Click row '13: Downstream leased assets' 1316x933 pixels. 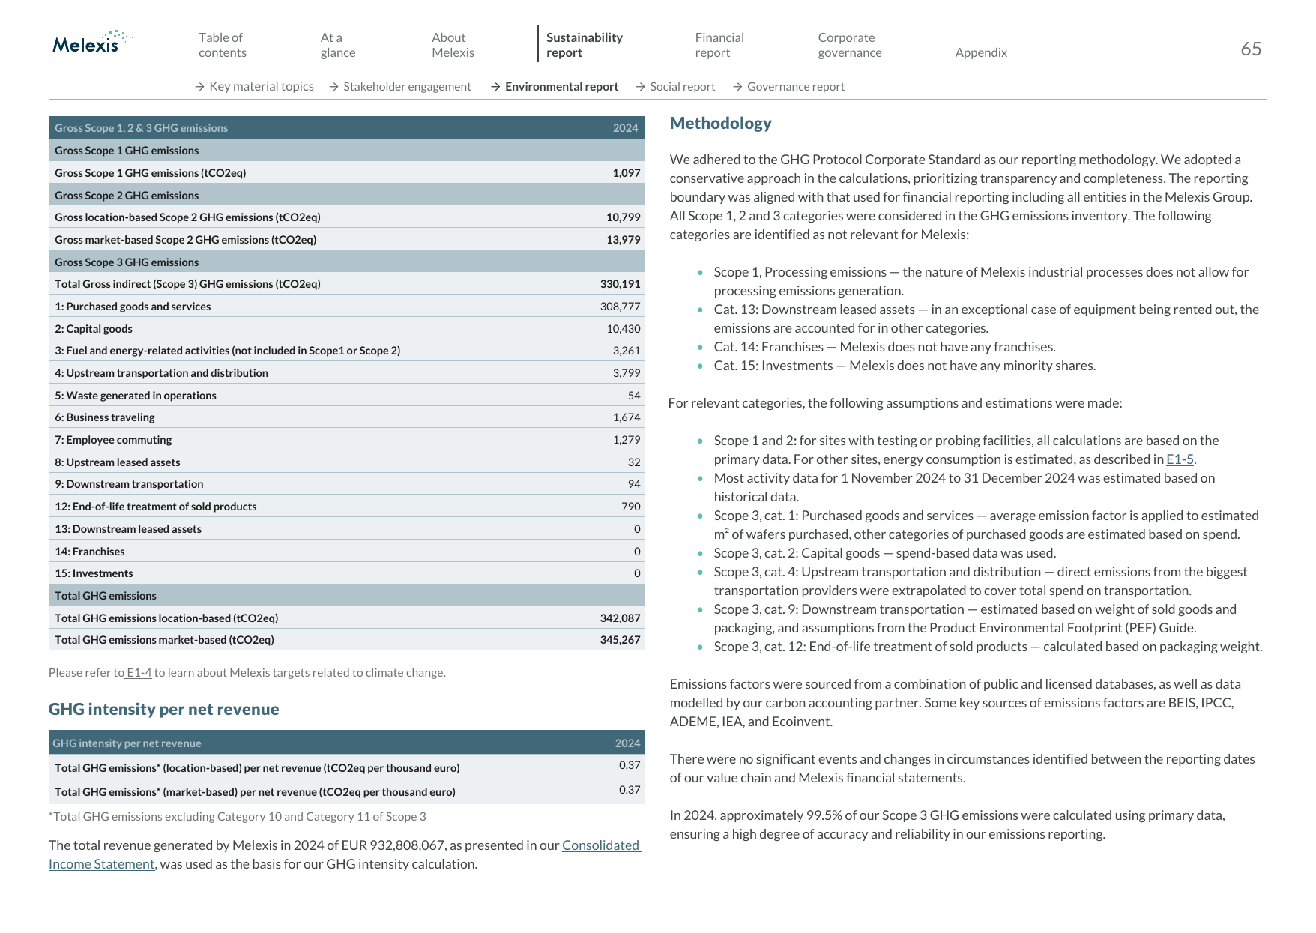tap(346, 528)
